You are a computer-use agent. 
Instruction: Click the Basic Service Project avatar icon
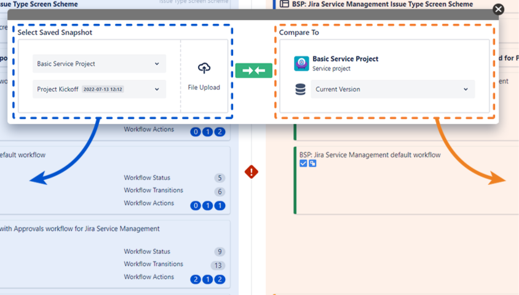tap(301, 63)
